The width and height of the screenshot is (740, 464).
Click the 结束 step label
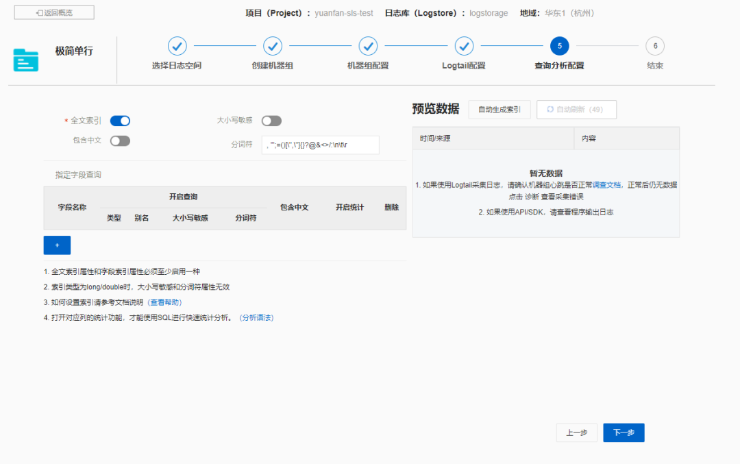click(x=655, y=66)
